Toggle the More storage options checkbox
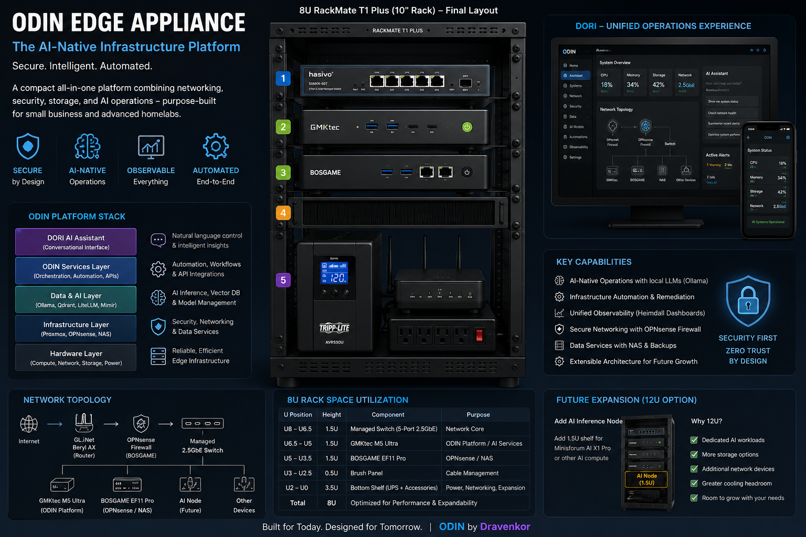The image size is (806, 537). click(694, 455)
